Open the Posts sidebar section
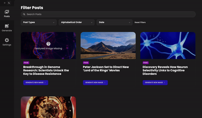Screen dimensions: 202x118 click(x=7, y=14)
